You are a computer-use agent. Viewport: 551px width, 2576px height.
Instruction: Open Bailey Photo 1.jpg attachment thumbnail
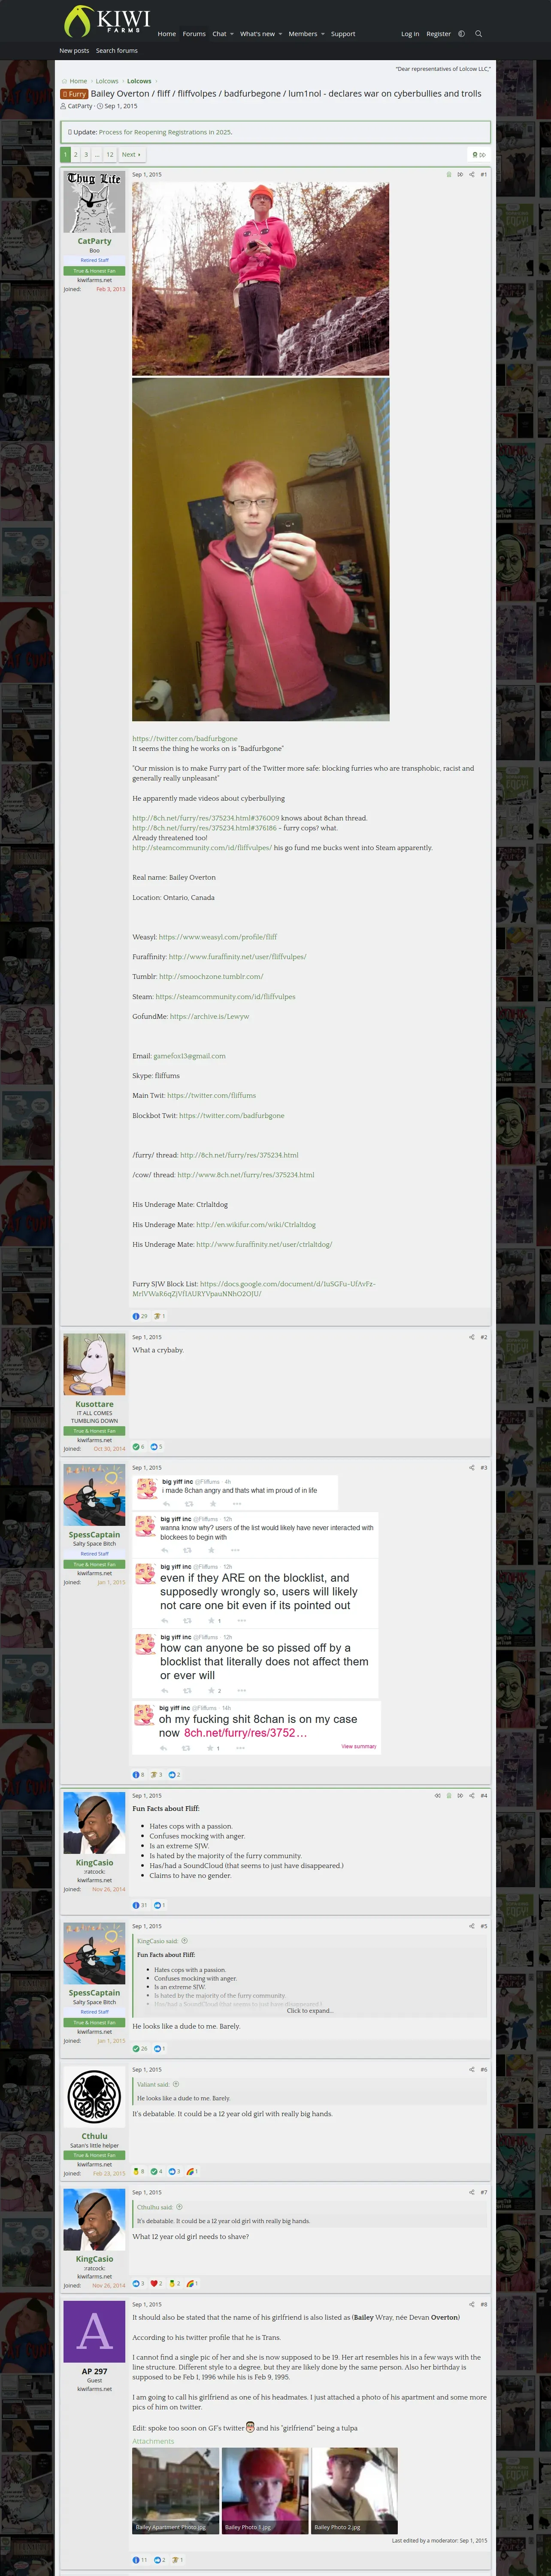(265, 2490)
